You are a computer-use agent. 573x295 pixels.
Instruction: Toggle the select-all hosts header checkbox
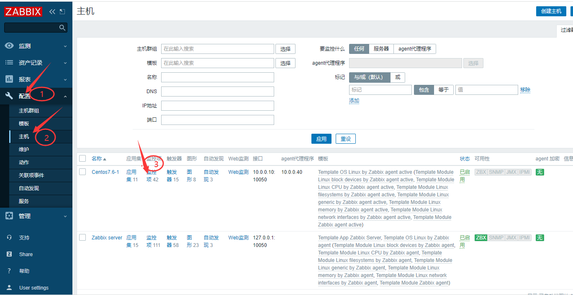(x=82, y=158)
